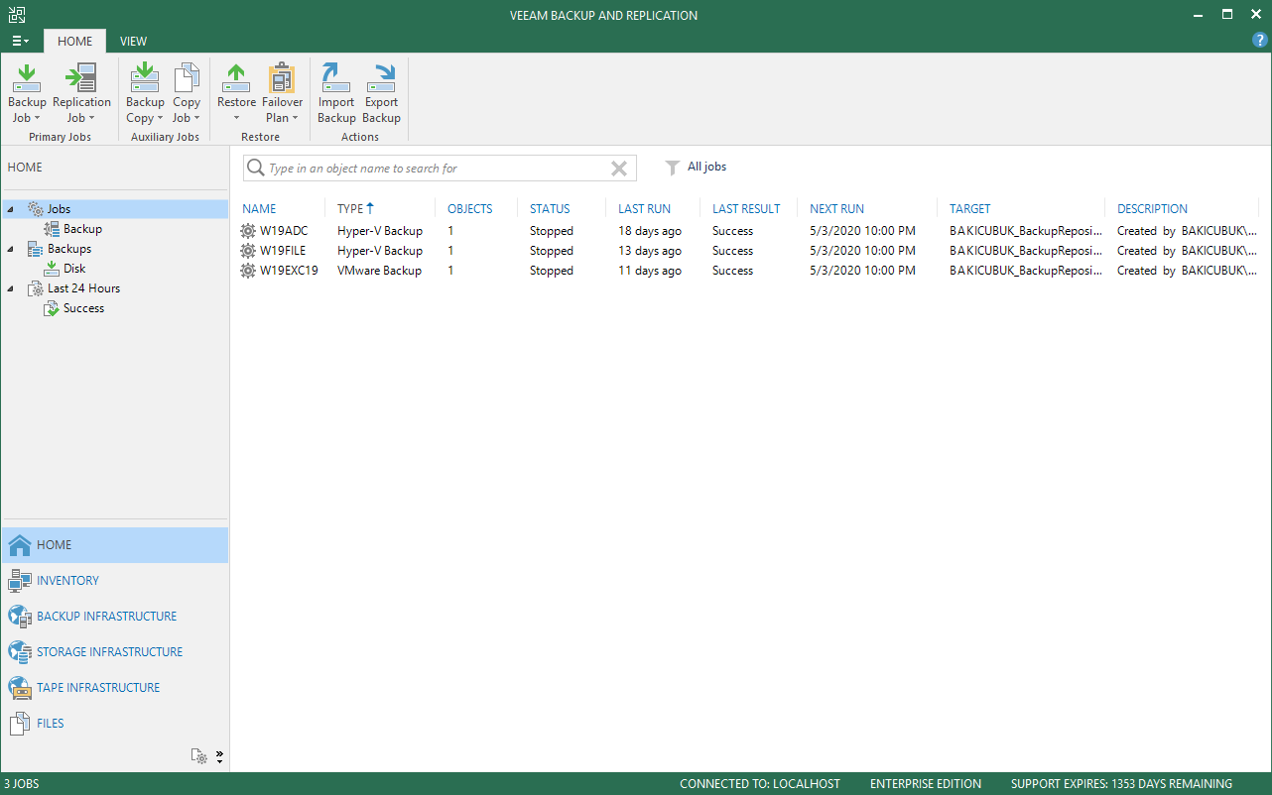Select Disk under Backups
The width and height of the screenshot is (1272, 795).
click(x=74, y=269)
